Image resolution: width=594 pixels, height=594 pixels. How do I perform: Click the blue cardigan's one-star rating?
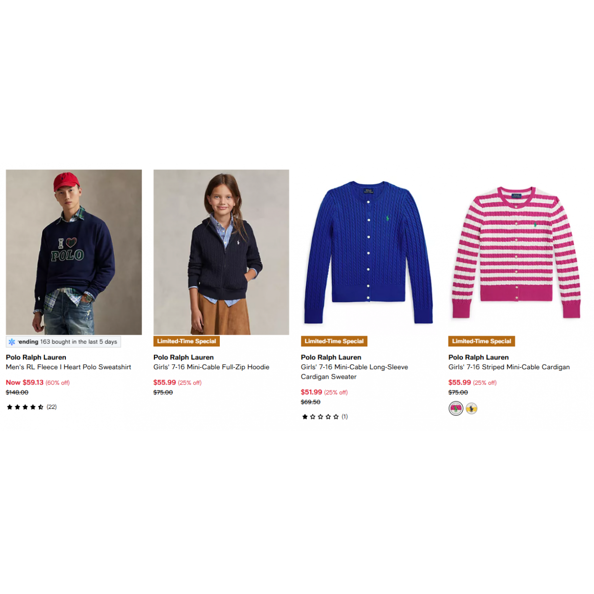[325, 417]
